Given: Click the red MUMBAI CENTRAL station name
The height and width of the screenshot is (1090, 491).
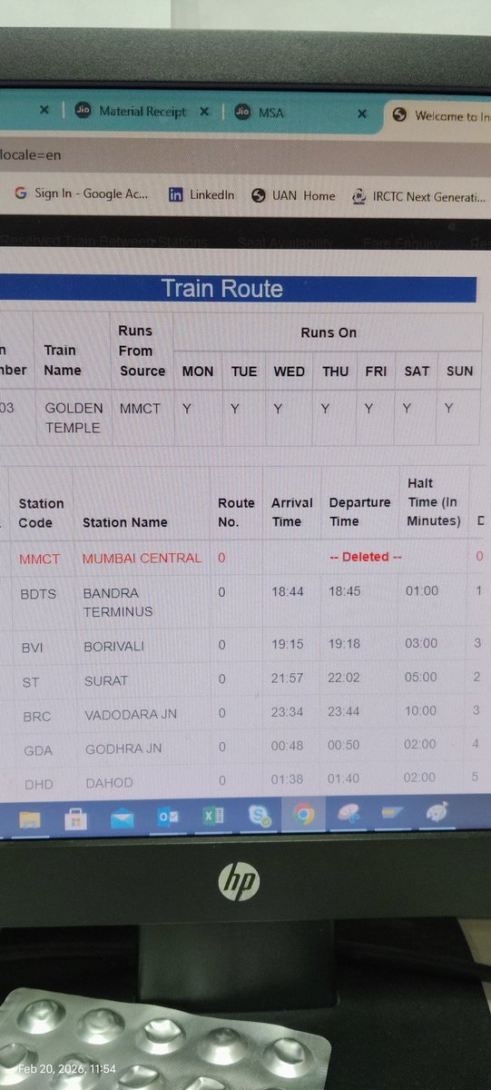Looking at the screenshot, I should tap(142, 558).
